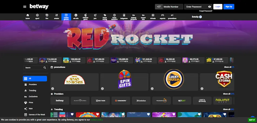Switch to the old site

[x=76, y=17]
